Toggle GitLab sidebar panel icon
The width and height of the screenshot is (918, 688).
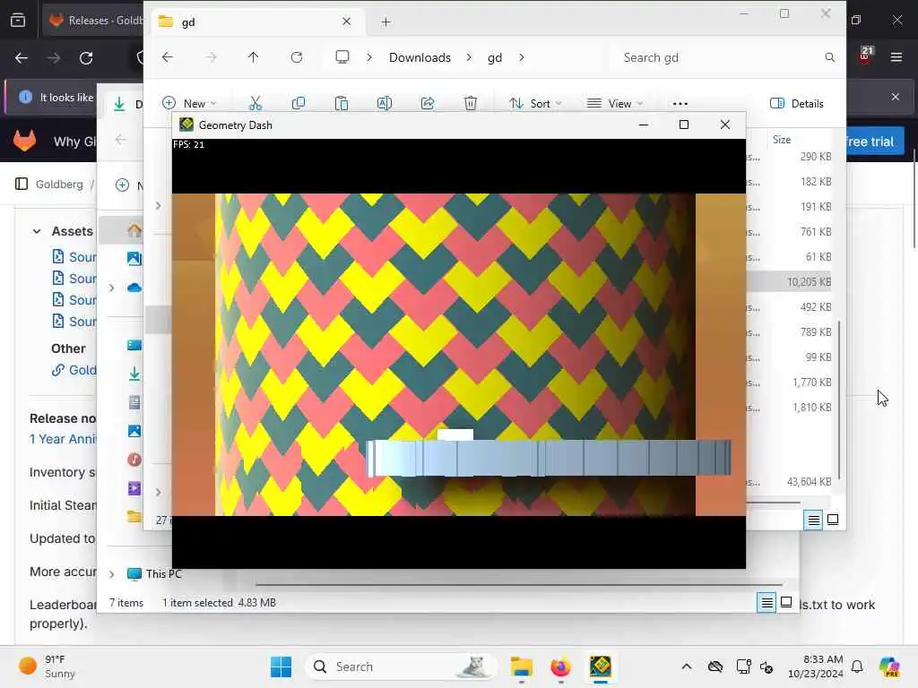(x=22, y=184)
